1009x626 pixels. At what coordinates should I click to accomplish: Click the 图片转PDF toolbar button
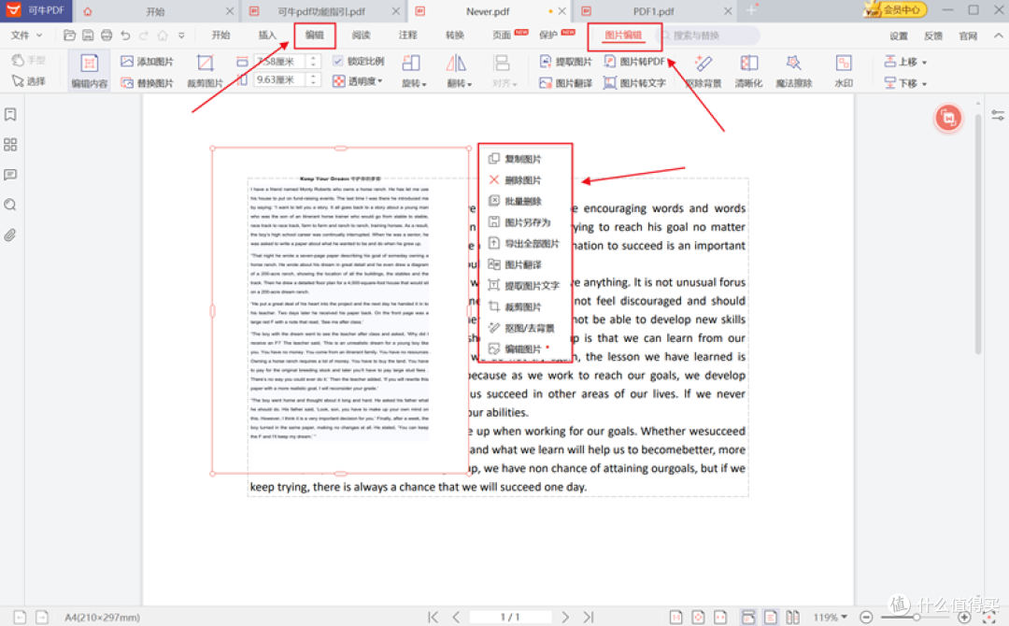[634, 61]
